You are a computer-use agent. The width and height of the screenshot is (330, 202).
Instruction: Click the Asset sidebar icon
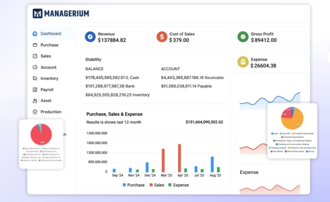[x=35, y=101]
